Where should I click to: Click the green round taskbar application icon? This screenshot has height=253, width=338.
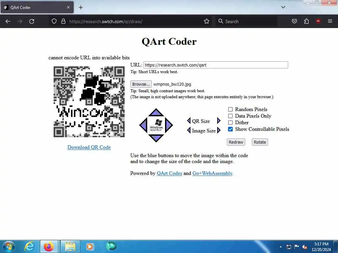point(111,246)
